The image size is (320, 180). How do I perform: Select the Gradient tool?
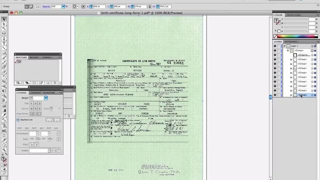click(x=4, y=110)
